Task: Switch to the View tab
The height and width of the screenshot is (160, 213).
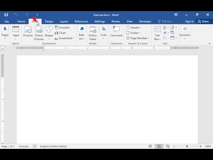Action: pos(130,21)
